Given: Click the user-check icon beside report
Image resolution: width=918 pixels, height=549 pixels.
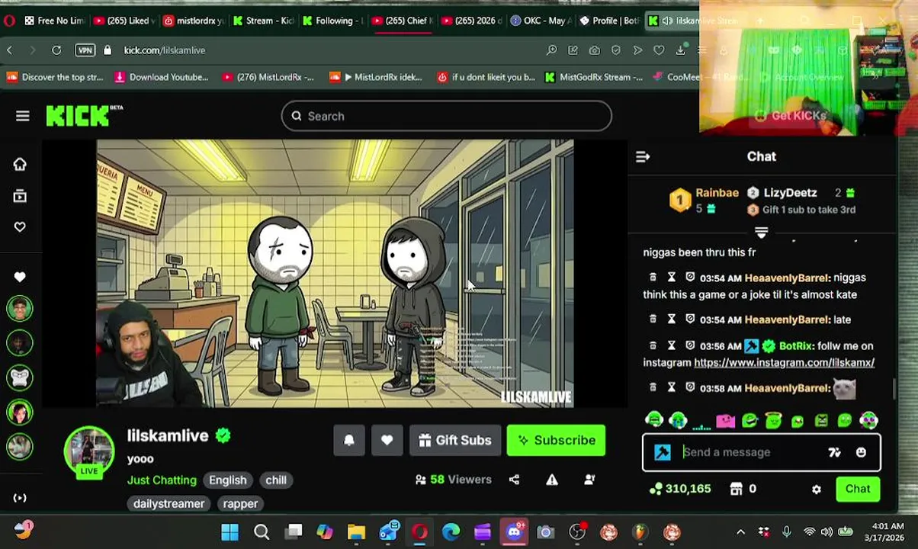Looking at the screenshot, I should (590, 480).
